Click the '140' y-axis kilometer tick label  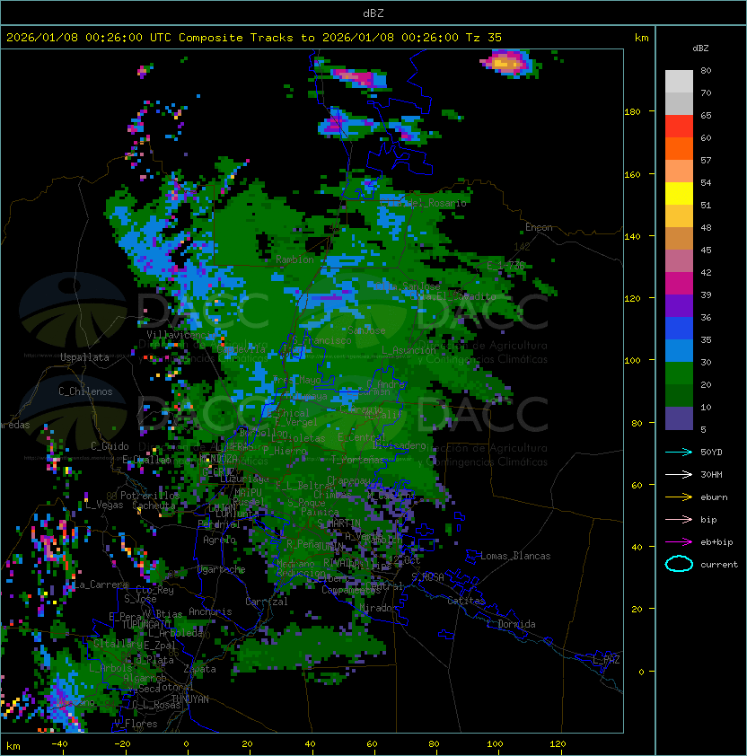[x=632, y=236]
